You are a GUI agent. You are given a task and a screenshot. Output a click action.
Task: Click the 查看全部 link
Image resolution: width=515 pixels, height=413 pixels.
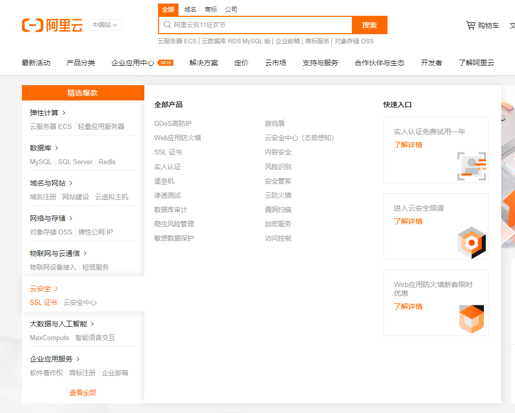pos(83,393)
